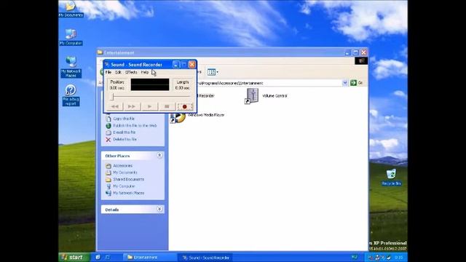Click the system tray clock
466x262 pixels.
click(399, 258)
